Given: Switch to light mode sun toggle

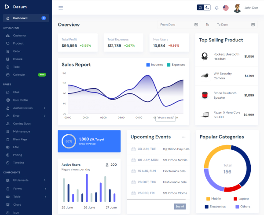Looking at the screenshot, I should point(201,7).
